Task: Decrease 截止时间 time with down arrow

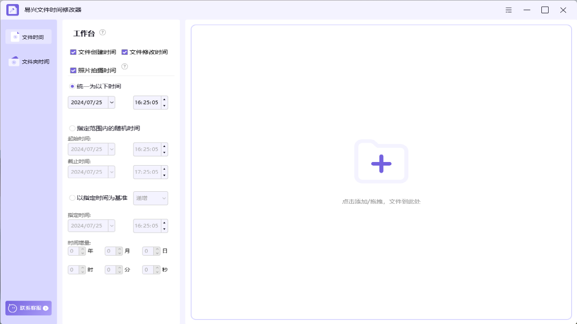Action: point(165,175)
